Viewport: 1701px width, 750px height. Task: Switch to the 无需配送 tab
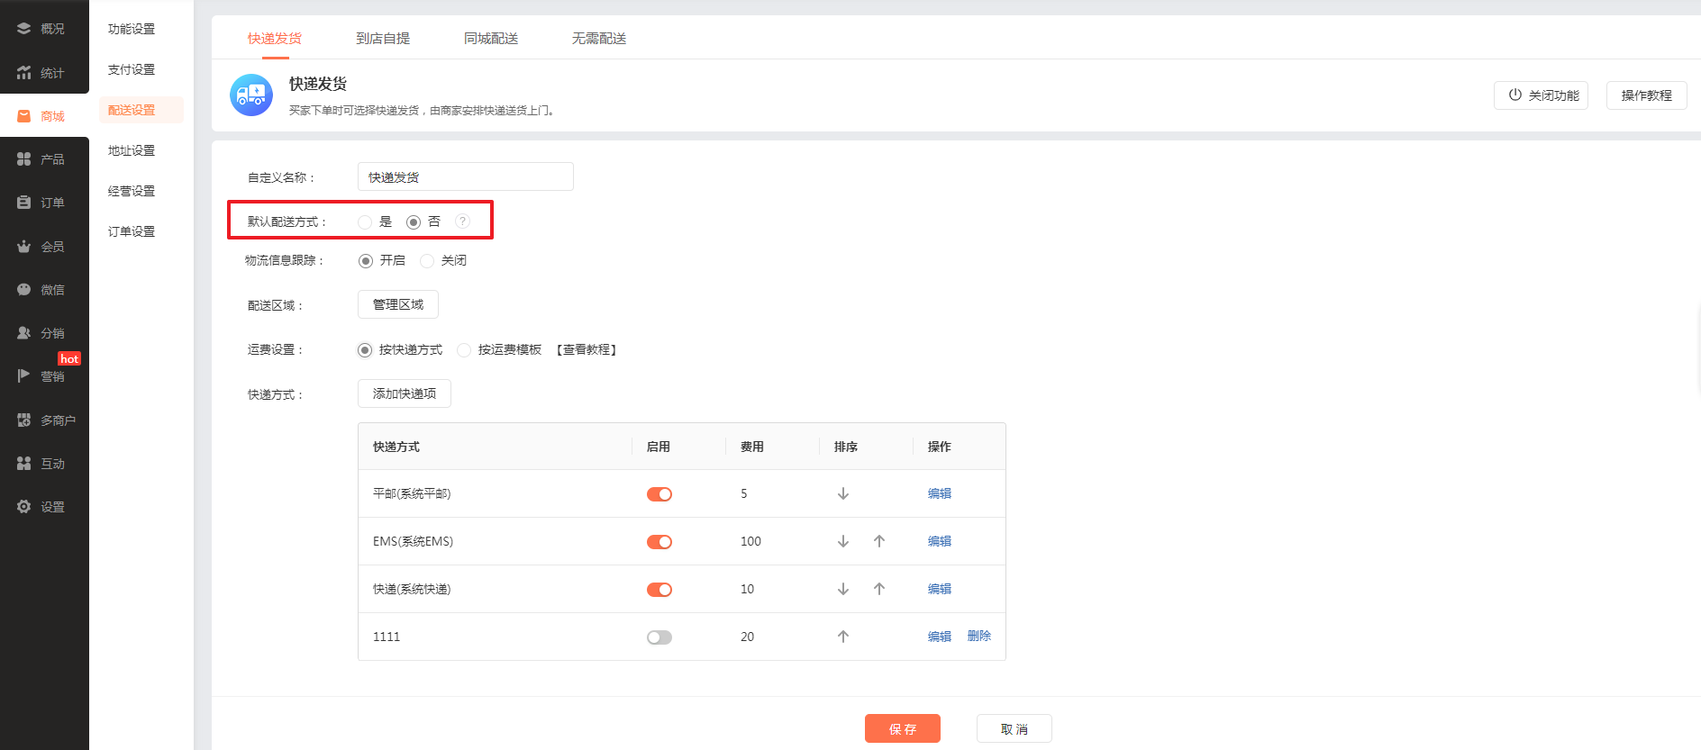pyautogui.click(x=599, y=39)
